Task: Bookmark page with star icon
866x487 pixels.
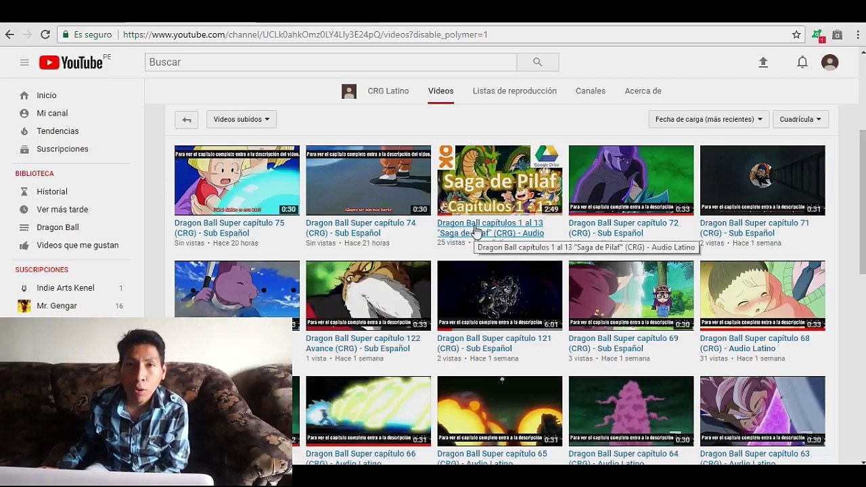Action: (796, 34)
